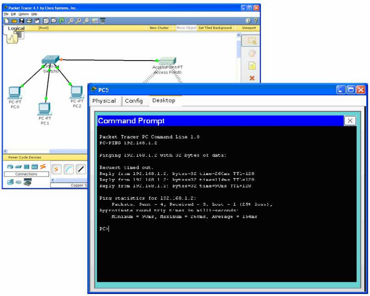Open the Options menu

(x=23, y=14)
